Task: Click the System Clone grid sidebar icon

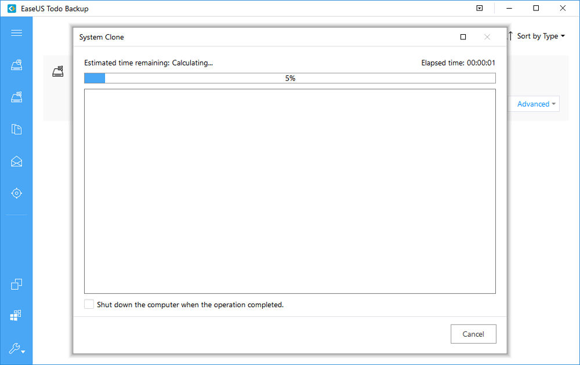Action: pos(16,316)
